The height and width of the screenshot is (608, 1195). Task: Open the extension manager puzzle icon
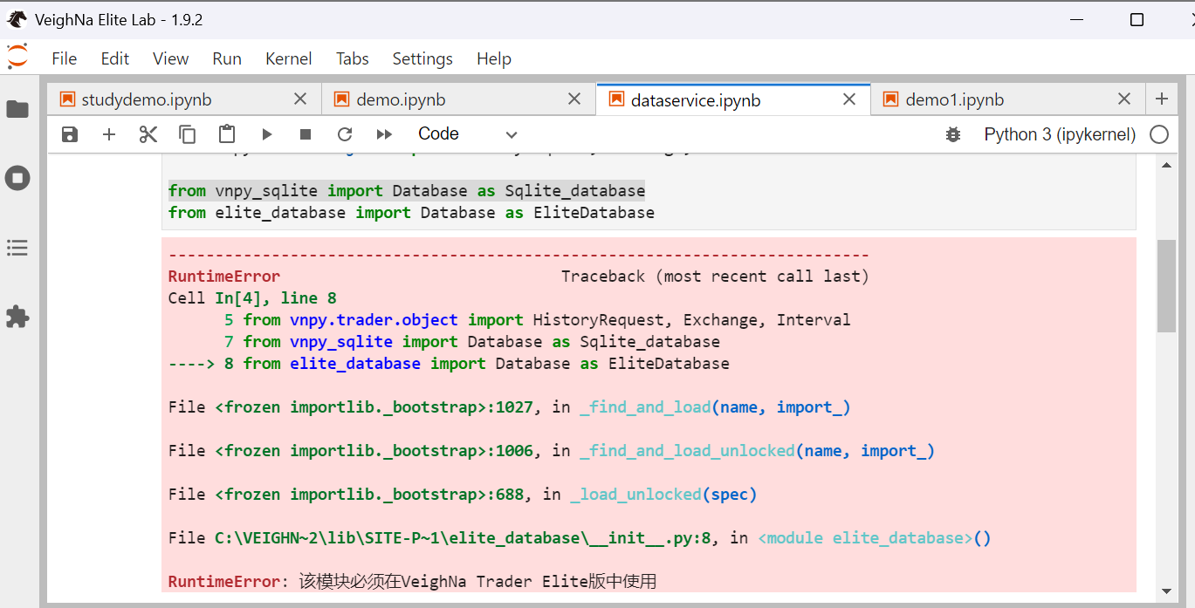(17, 316)
